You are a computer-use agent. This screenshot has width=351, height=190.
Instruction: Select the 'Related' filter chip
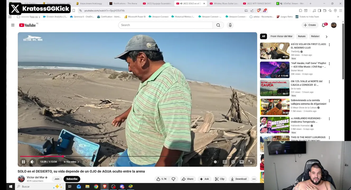pos(315,36)
